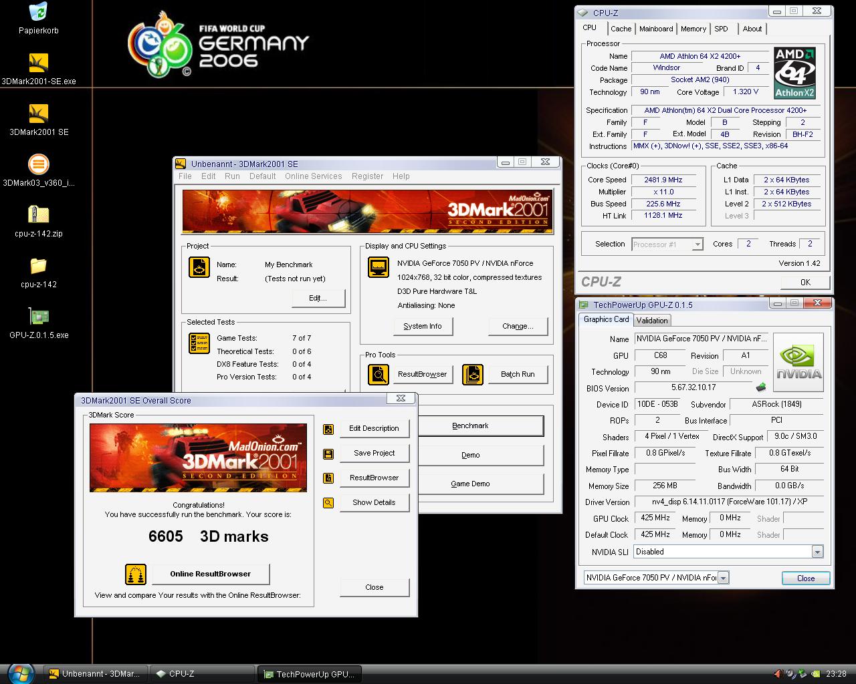Click Close in Overall Score dialog

pos(374,587)
